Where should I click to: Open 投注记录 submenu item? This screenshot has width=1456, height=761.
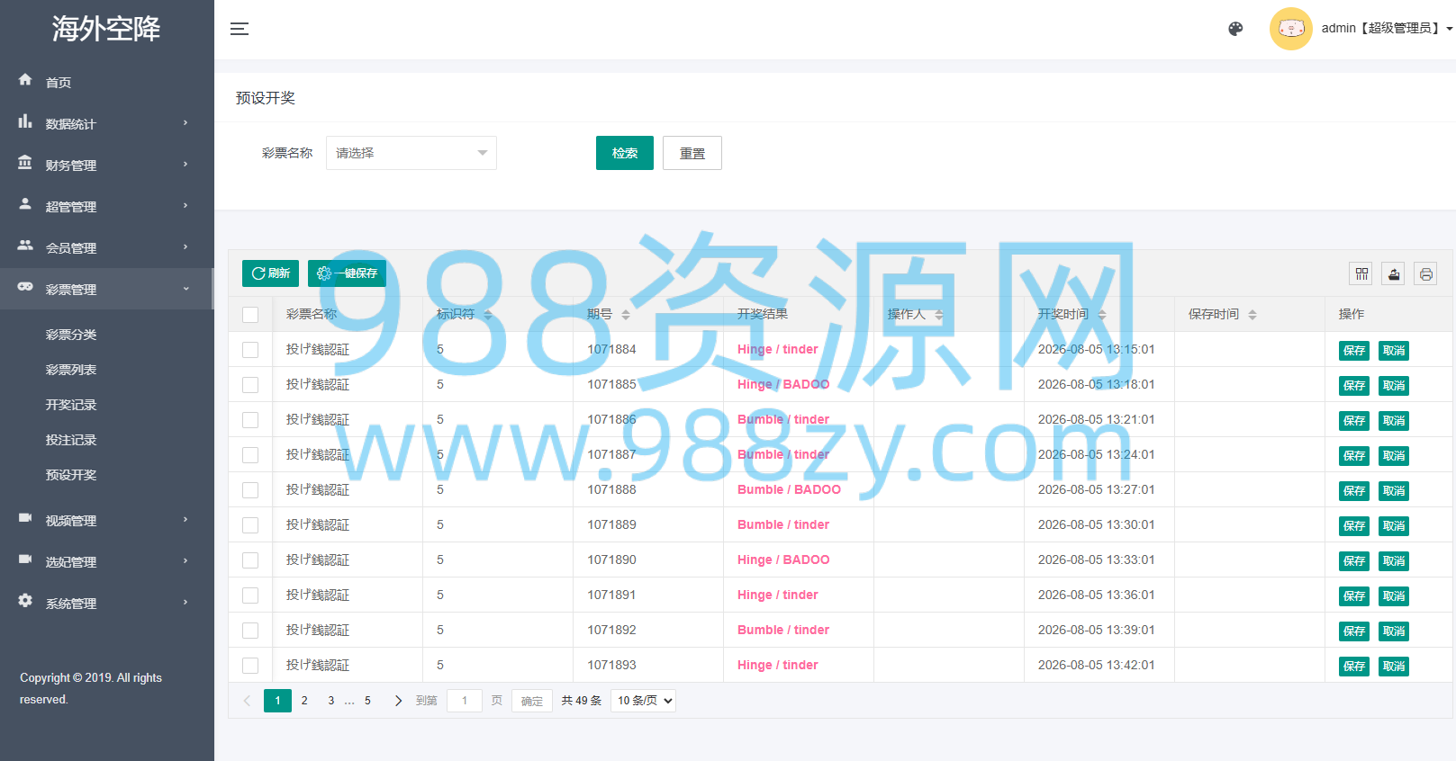coord(71,440)
